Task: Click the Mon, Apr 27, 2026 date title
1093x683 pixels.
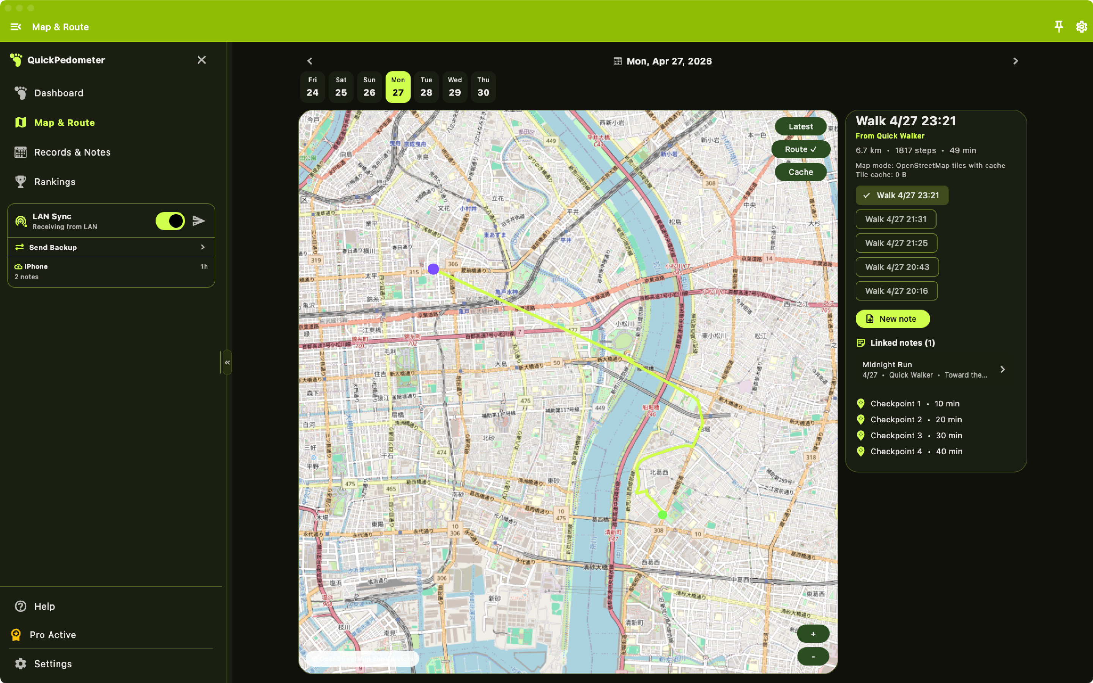Action: click(x=669, y=61)
